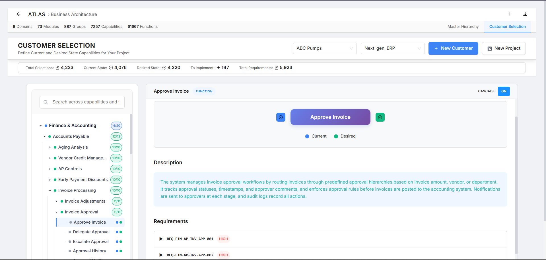Click the Accounts Payable 12/12 count badge
The image size is (546, 260).
(116, 136)
